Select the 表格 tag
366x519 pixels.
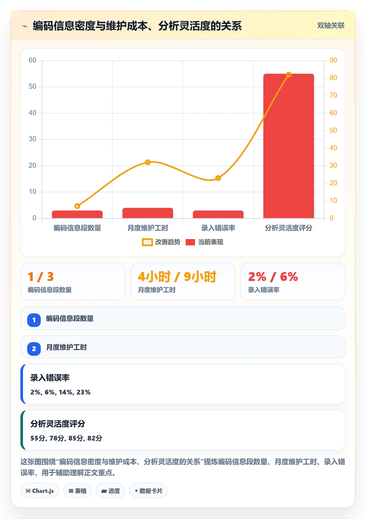77,491
